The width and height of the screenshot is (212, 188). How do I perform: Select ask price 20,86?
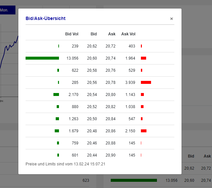(x=110, y=131)
